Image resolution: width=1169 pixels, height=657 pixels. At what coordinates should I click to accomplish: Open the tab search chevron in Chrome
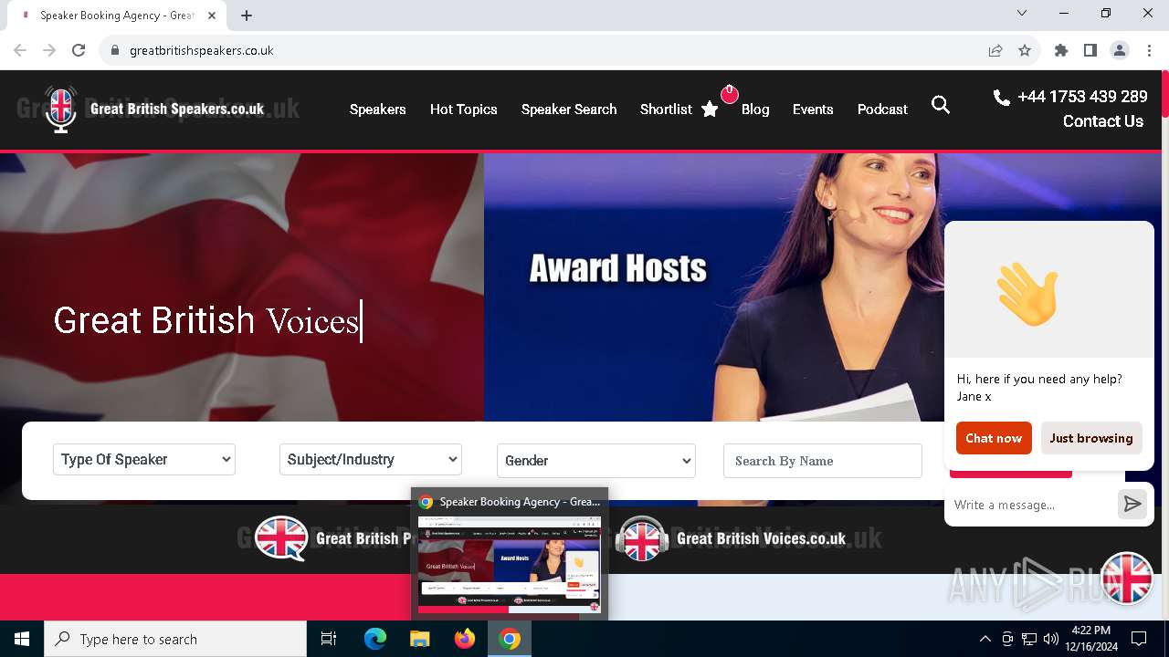point(1022,13)
